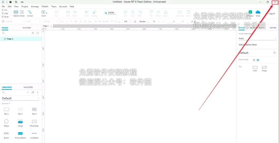The width and height of the screenshot is (279, 143).
Task: Open the Insert dropdown arrow
Action: point(47,13)
